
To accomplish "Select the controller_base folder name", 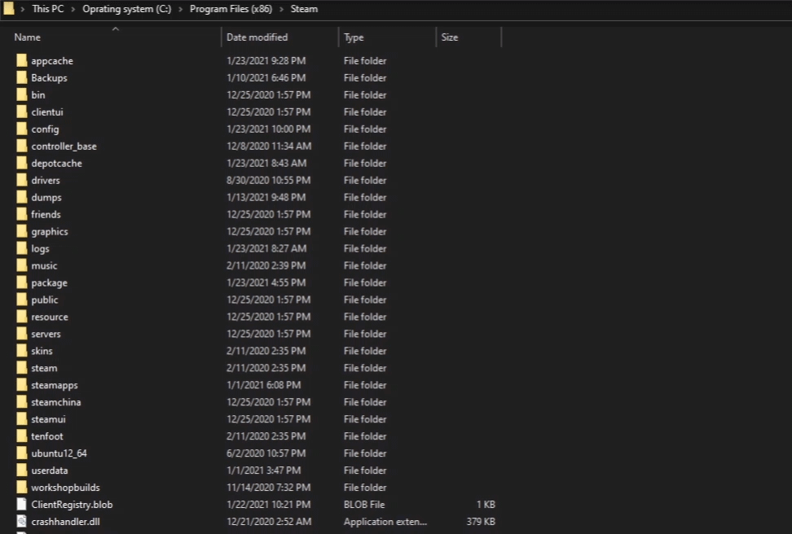I will point(64,147).
